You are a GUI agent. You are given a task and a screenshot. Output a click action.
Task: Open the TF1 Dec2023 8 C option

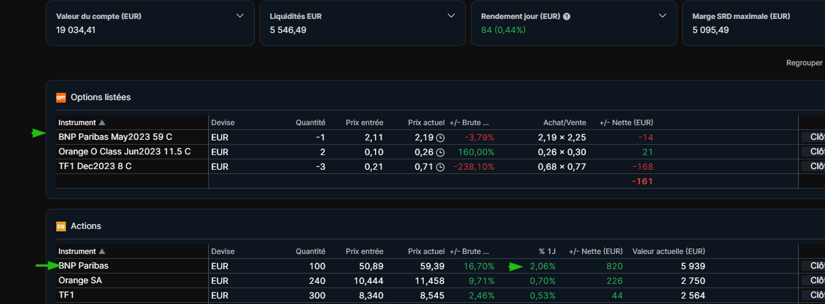[95, 167]
